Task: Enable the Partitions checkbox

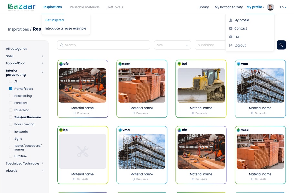Action: pos(11,103)
